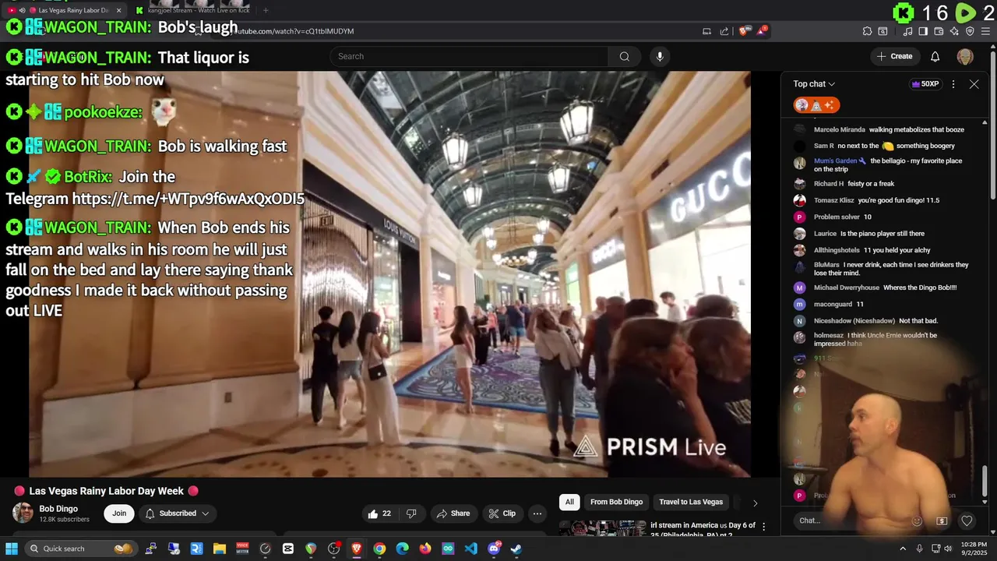This screenshot has height=561, width=997.
Task: Open a new browser tab
Action: click(266, 11)
